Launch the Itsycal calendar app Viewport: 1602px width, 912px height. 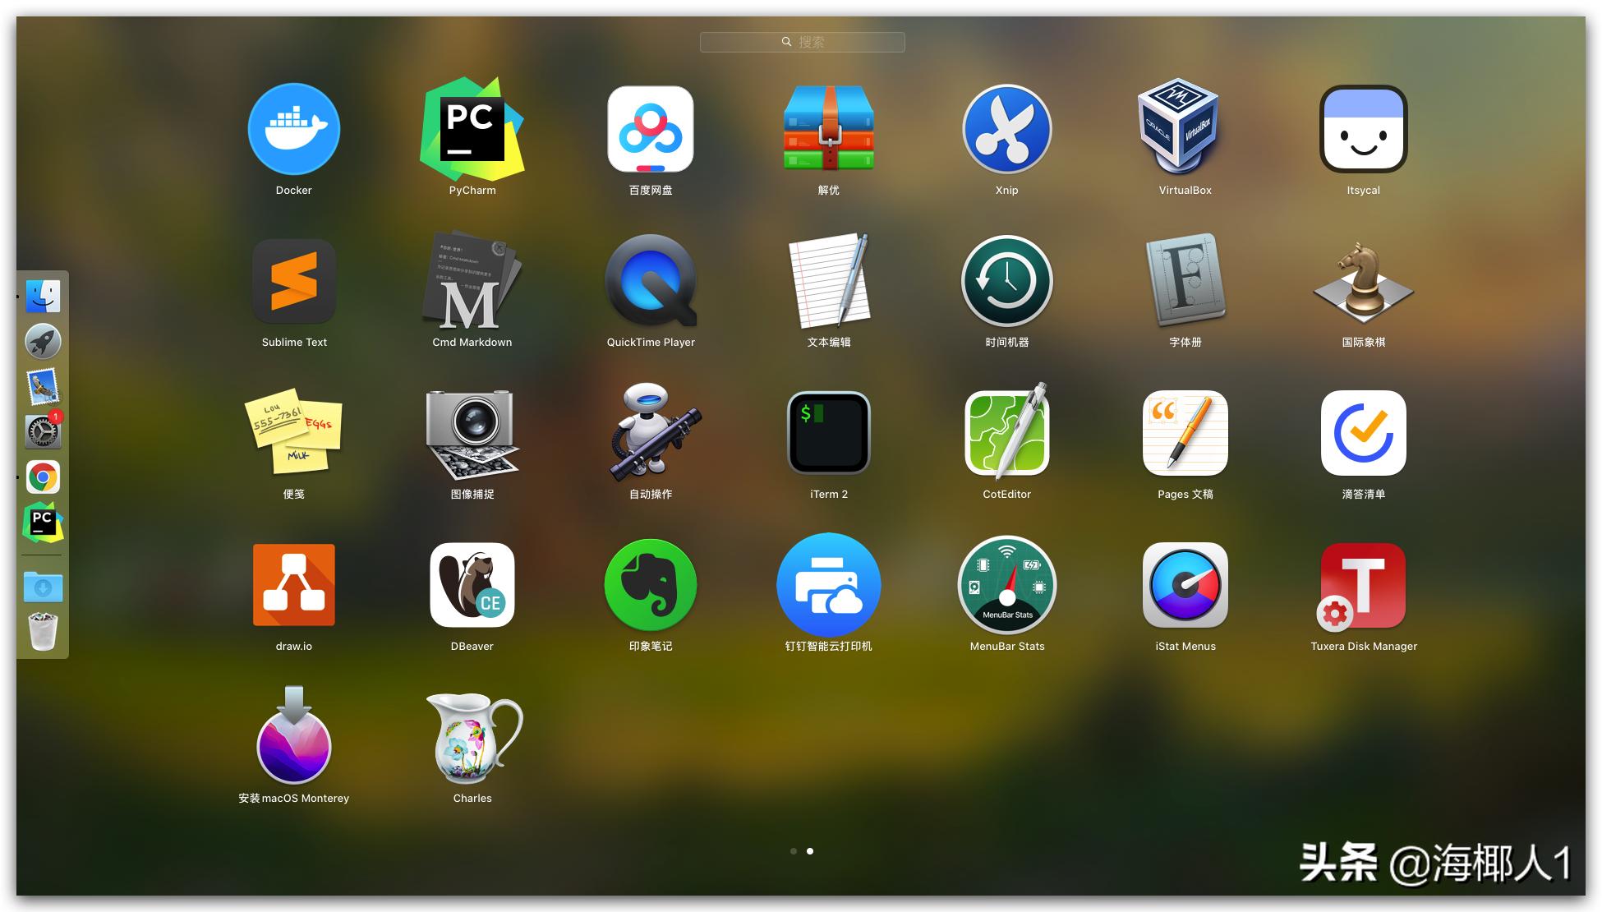click(1362, 129)
